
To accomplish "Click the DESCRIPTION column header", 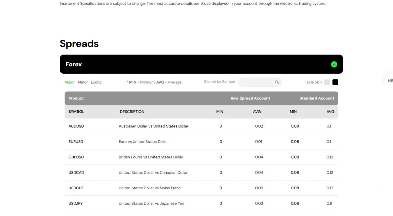I will [132, 112].
